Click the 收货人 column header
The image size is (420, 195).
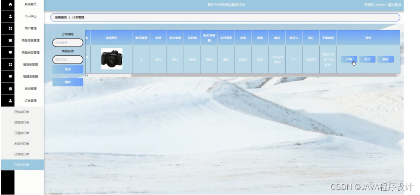tap(294, 38)
